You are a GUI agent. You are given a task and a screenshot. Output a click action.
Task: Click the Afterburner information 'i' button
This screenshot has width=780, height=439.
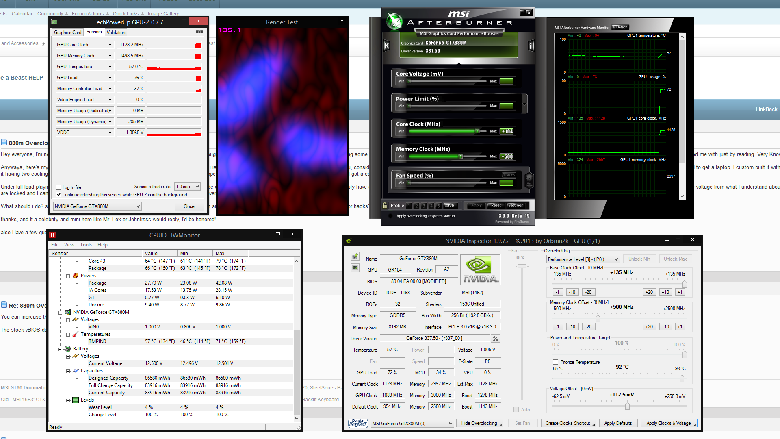click(x=531, y=46)
